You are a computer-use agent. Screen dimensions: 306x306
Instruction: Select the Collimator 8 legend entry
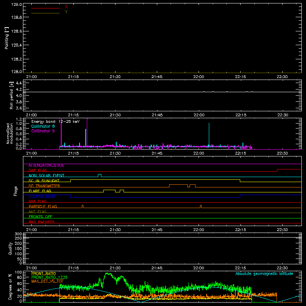pos(43,126)
